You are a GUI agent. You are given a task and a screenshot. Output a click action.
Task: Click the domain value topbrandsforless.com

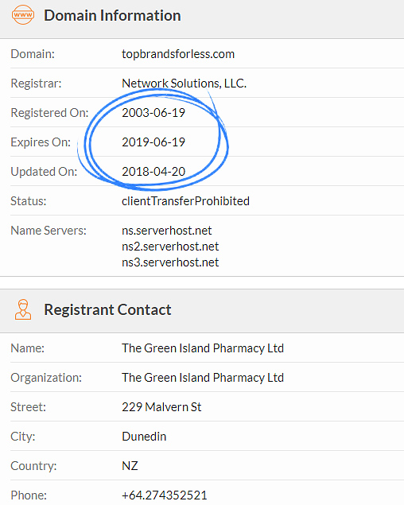click(178, 54)
